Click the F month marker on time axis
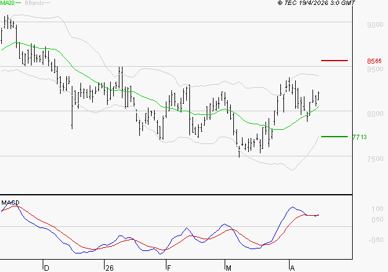Image resolution: width=388 pixels, height=272 pixels. coord(169,268)
